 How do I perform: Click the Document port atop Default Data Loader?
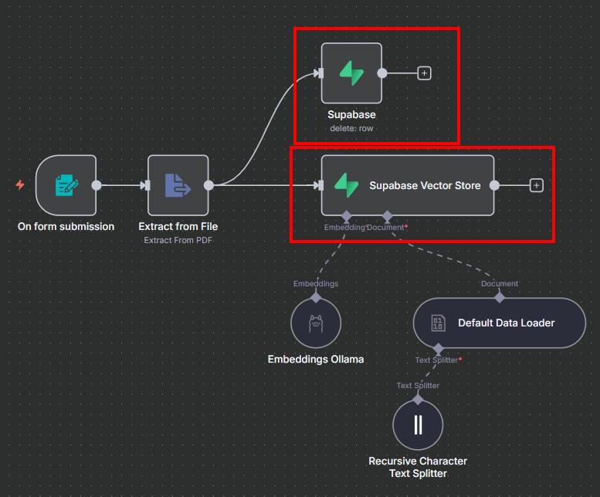point(500,297)
